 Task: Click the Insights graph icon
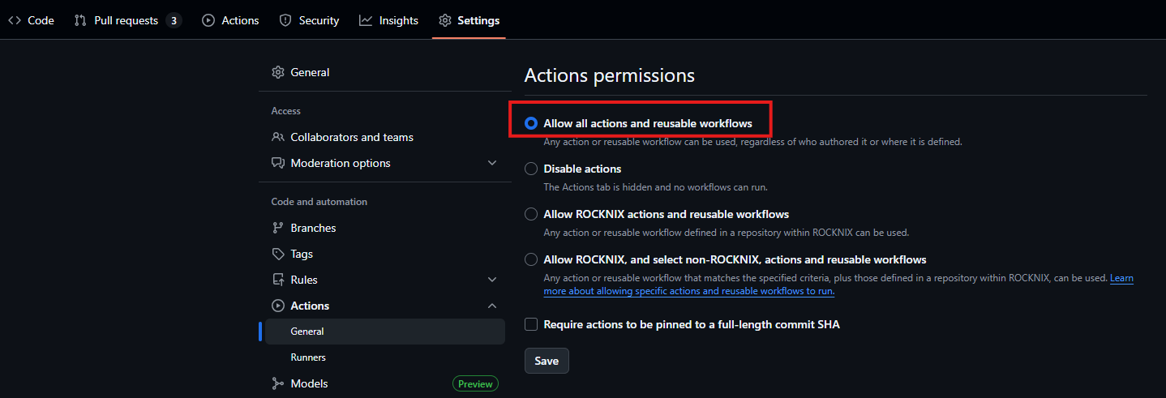pyautogui.click(x=366, y=20)
